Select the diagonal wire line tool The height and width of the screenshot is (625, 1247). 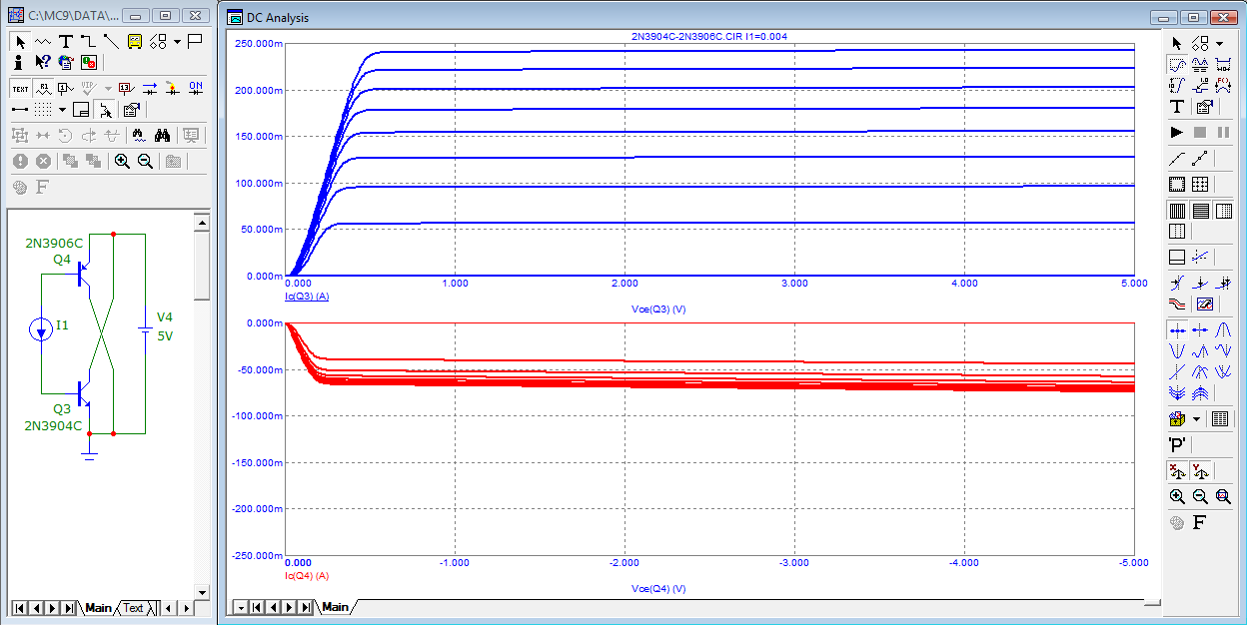111,41
